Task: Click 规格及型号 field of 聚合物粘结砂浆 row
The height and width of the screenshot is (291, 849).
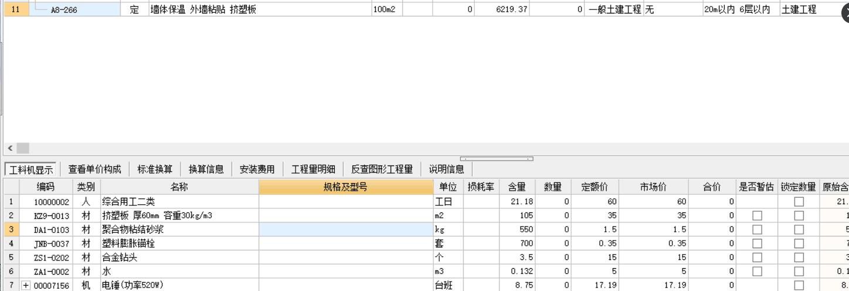Action: (345, 229)
